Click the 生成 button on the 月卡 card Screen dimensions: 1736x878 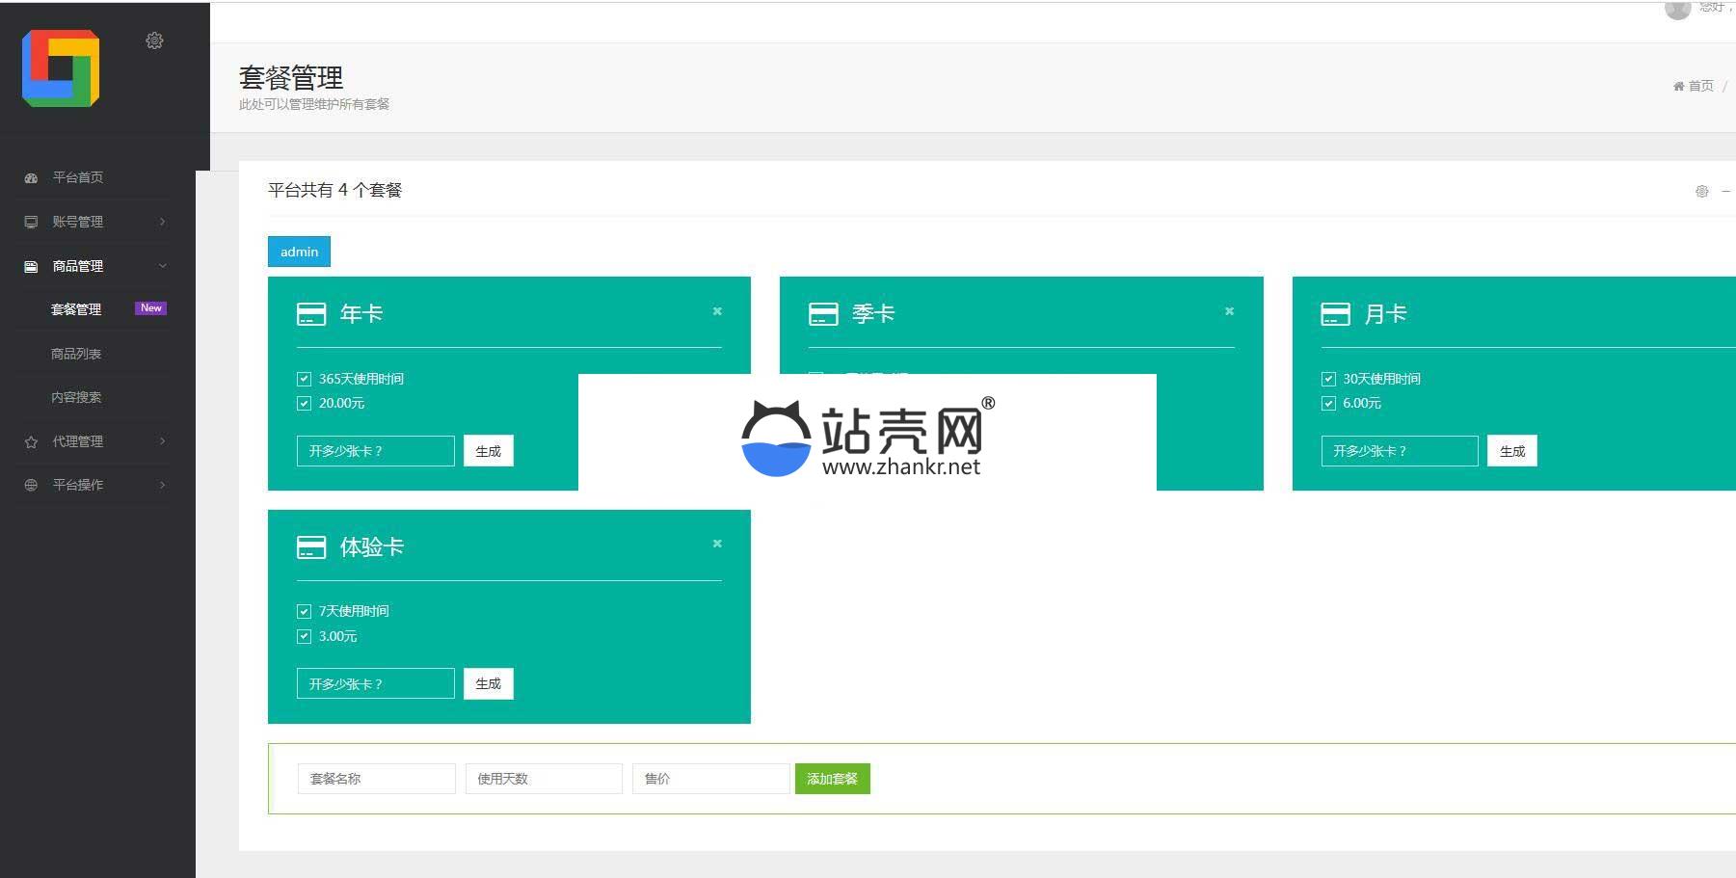click(x=1511, y=450)
